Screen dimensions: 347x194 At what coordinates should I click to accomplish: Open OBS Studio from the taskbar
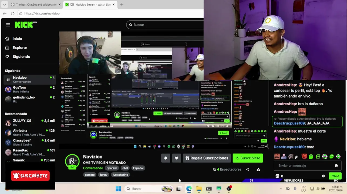tap(229, 189)
